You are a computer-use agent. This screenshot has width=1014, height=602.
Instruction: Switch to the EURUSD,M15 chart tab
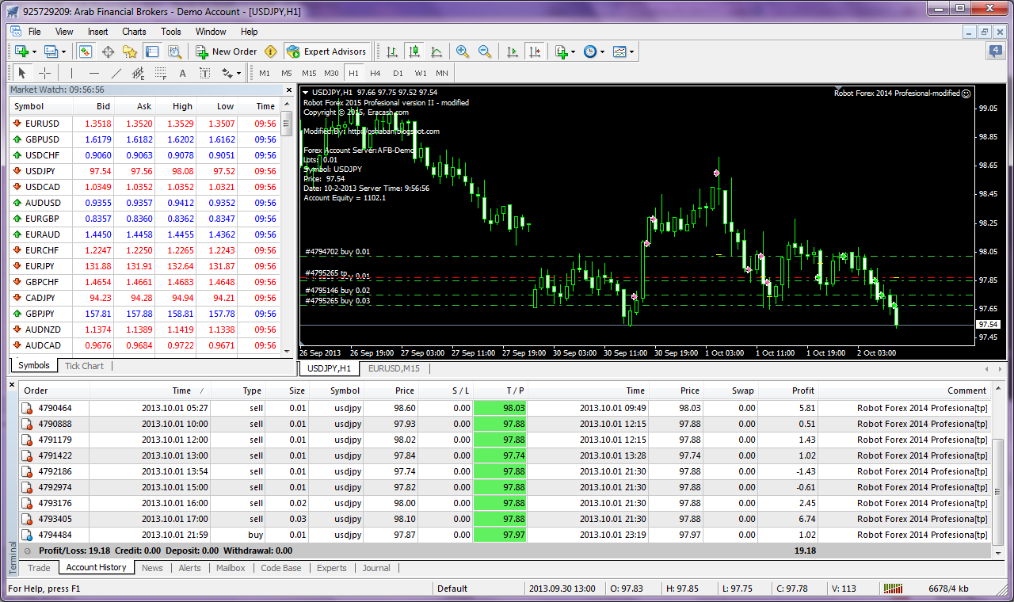click(x=394, y=368)
